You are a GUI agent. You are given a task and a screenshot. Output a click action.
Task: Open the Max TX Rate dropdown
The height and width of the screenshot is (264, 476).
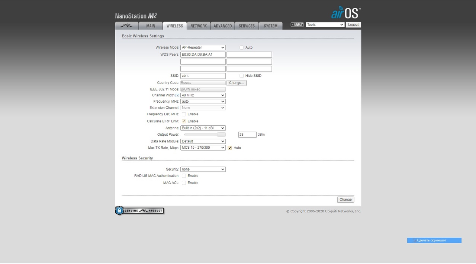click(x=203, y=148)
